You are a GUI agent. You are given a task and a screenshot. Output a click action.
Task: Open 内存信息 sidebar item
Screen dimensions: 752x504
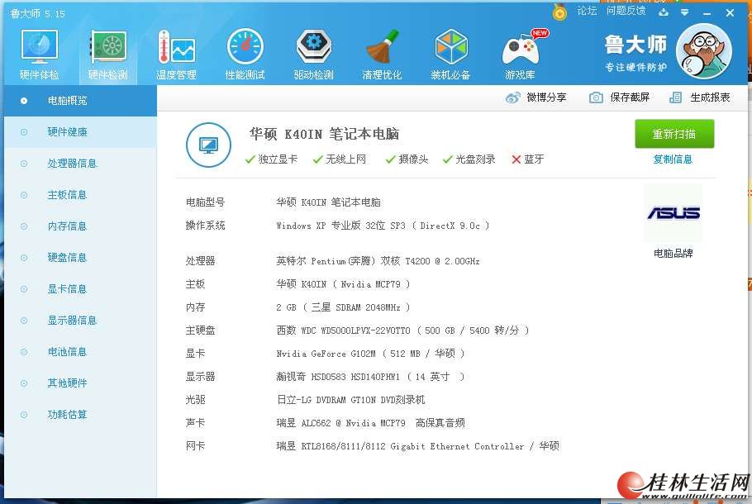coord(80,226)
